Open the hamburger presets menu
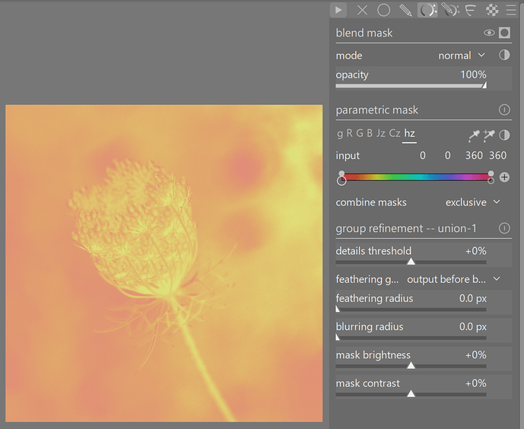This screenshot has width=524, height=429. tap(511, 11)
